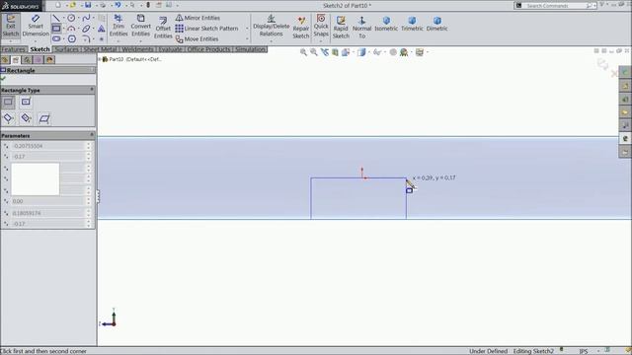632x355 pixels.
Task: Open the Evaluate tab
Action: [170, 49]
